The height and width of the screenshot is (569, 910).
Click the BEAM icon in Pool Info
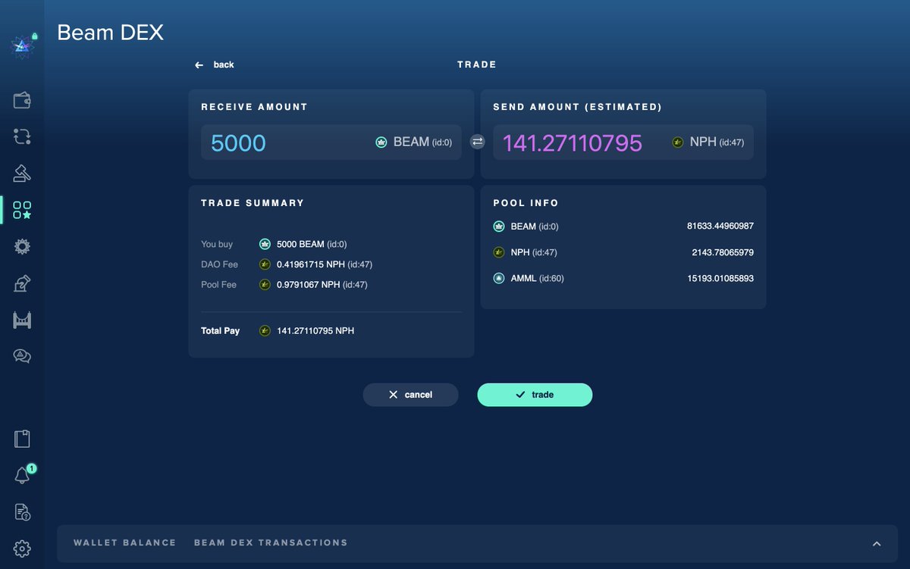pos(499,226)
